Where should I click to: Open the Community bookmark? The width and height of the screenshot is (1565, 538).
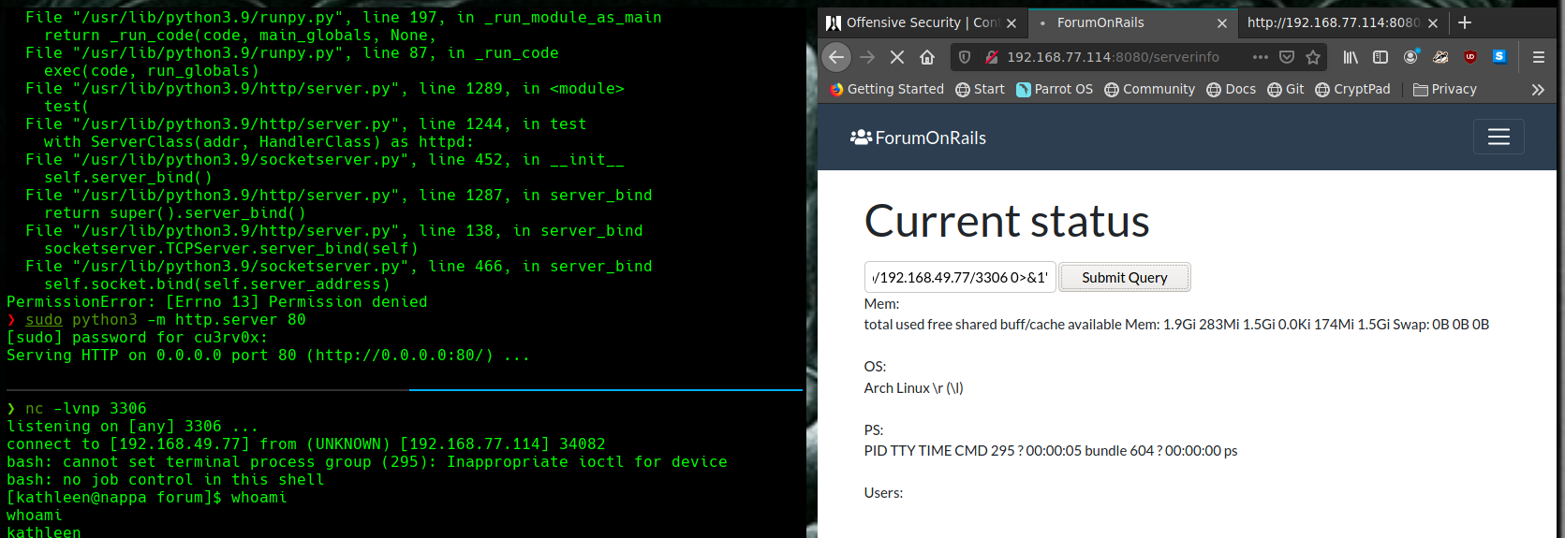click(x=1149, y=90)
